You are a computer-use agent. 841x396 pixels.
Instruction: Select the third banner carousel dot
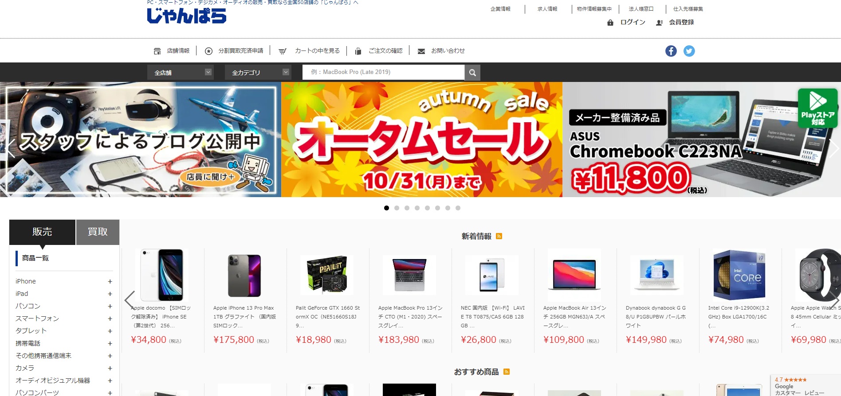tap(407, 208)
